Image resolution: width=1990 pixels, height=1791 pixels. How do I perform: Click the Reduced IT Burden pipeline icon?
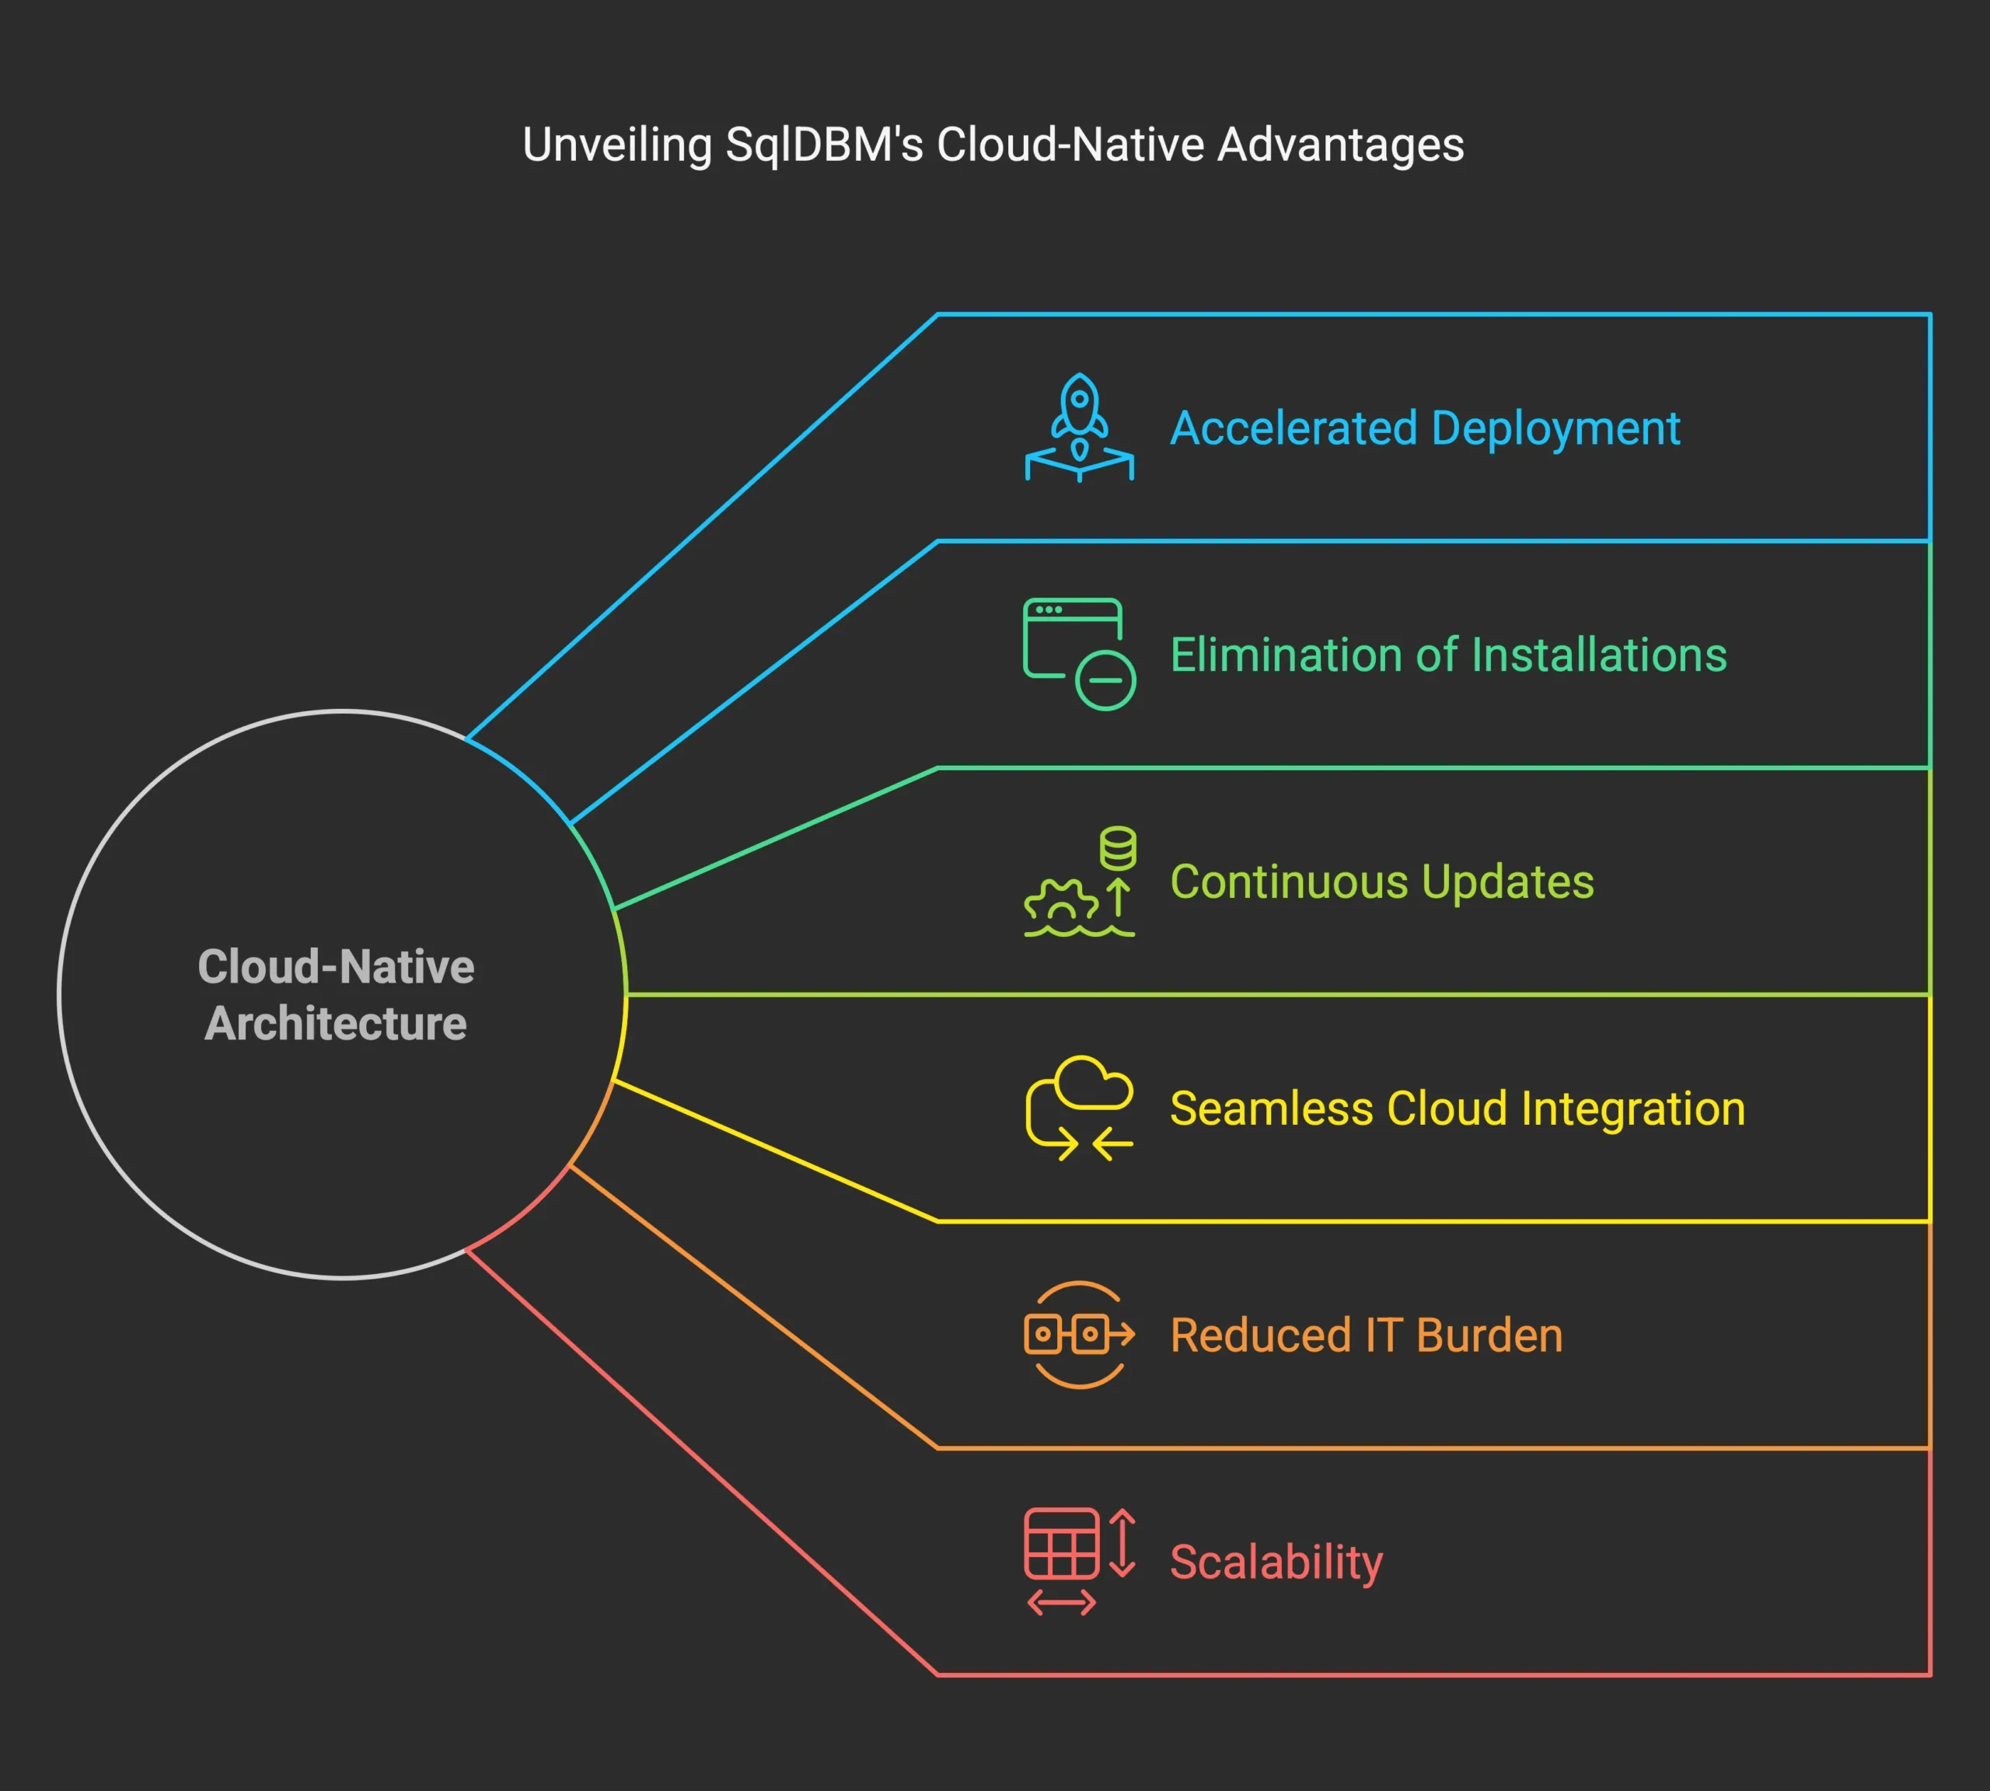coord(1080,1335)
